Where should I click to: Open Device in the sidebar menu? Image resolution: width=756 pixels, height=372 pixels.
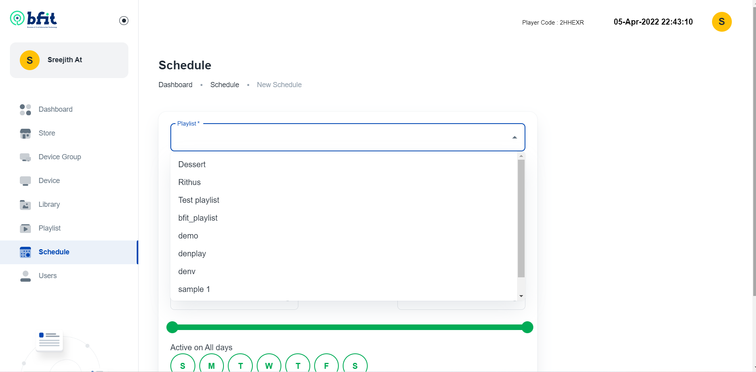pos(49,181)
